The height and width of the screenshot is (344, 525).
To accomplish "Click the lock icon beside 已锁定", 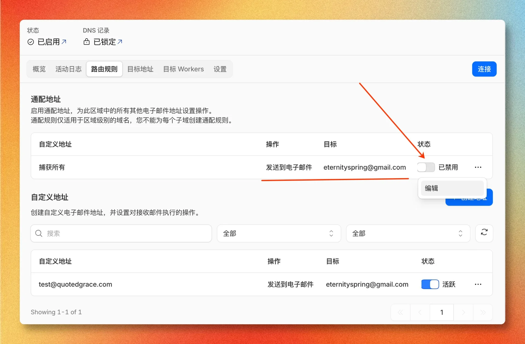I will click(x=86, y=42).
